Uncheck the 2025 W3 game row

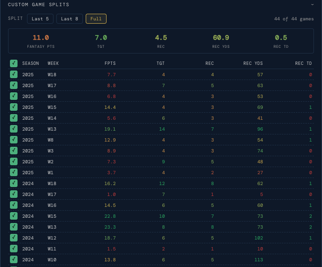(x=14, y=151)
